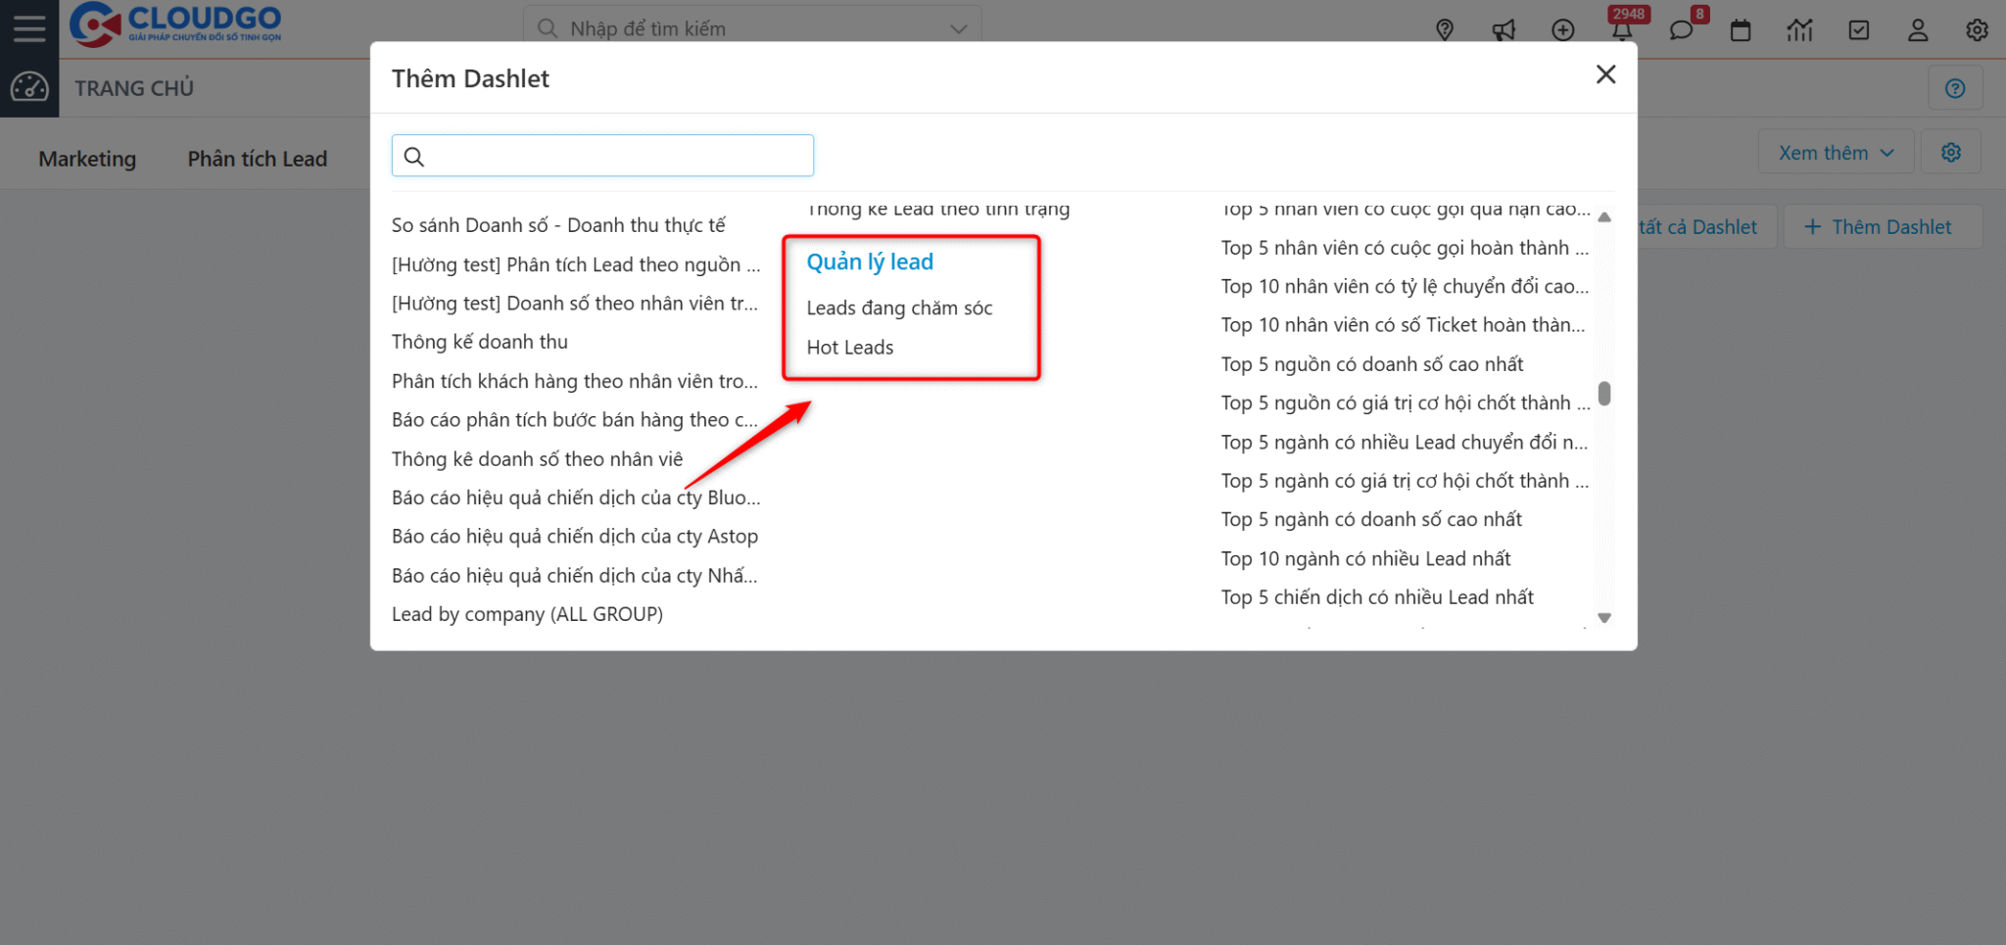Open the user profile icon
This screenshot has height=945, width=2006.
pos(1918,30)
